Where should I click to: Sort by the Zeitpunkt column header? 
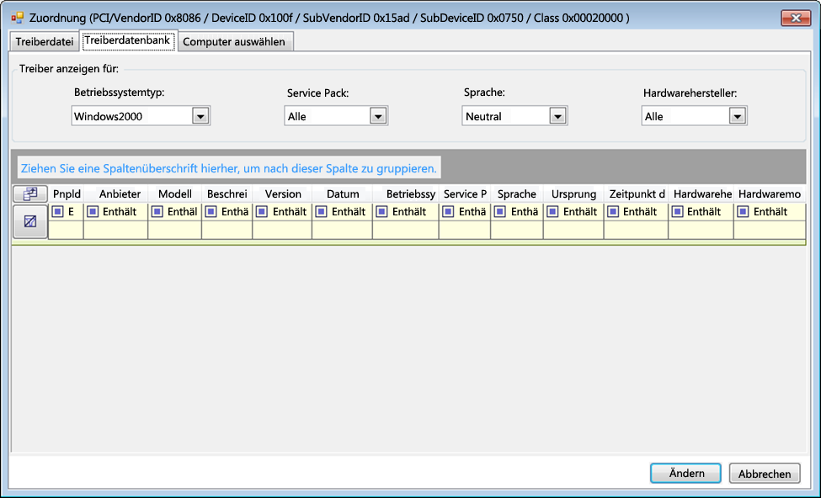click(x=636, y=193)
